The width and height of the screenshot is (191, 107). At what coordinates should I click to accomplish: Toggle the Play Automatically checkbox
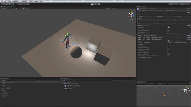tap(168, 30)
